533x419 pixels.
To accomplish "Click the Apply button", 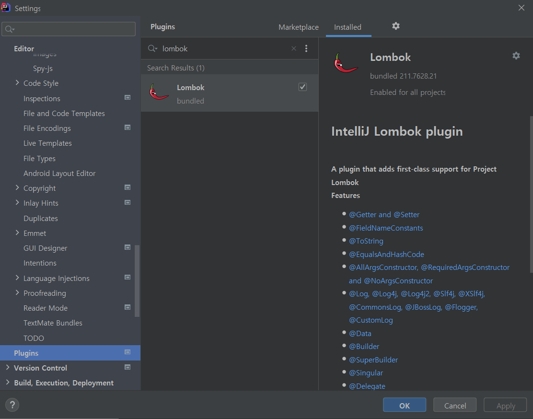I will pyautogui.click(x=506, y=406).
